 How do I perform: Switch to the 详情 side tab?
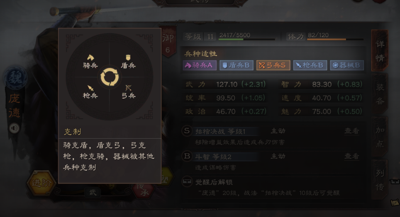[380, 51]
